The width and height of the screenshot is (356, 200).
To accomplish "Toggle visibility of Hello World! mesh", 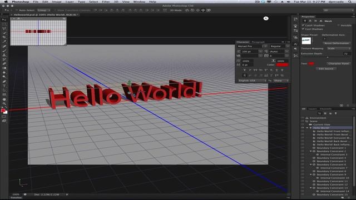I will coord(303,128).
